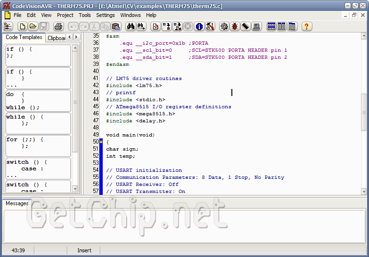Click the code editor vertical scrollbar thumb
Viewport: 369px width, 257px height.
coord(364,112)
